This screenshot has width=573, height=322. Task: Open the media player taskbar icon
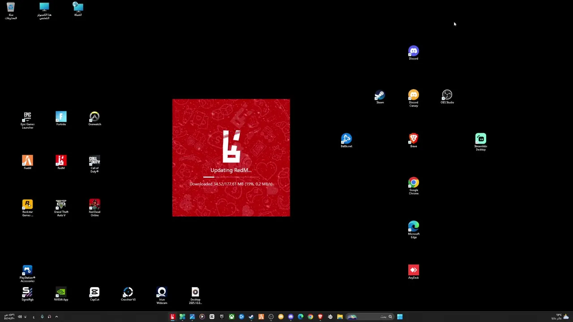[x=202, y=317]
